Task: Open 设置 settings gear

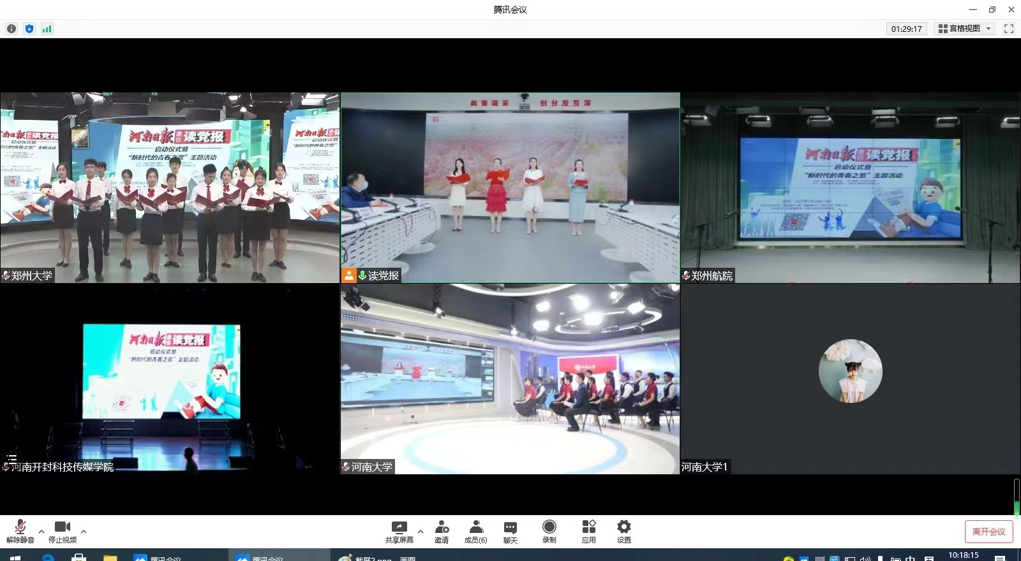Action: point(624,531)
